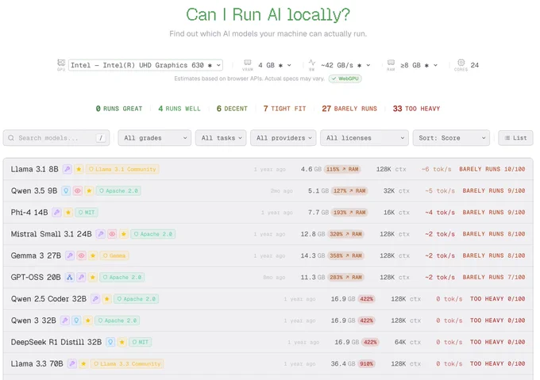Click the star icon next to Llama 3.1 8B
This screenshot has width=540, height=380.
(x=79, y=169)
